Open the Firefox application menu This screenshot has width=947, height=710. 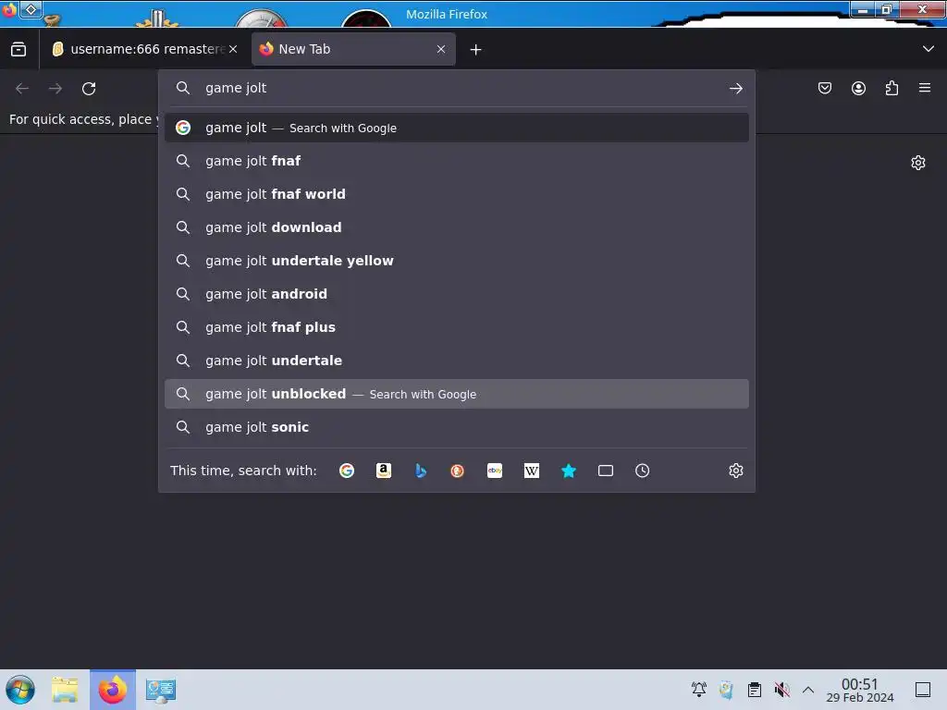[x=925, y=88]
